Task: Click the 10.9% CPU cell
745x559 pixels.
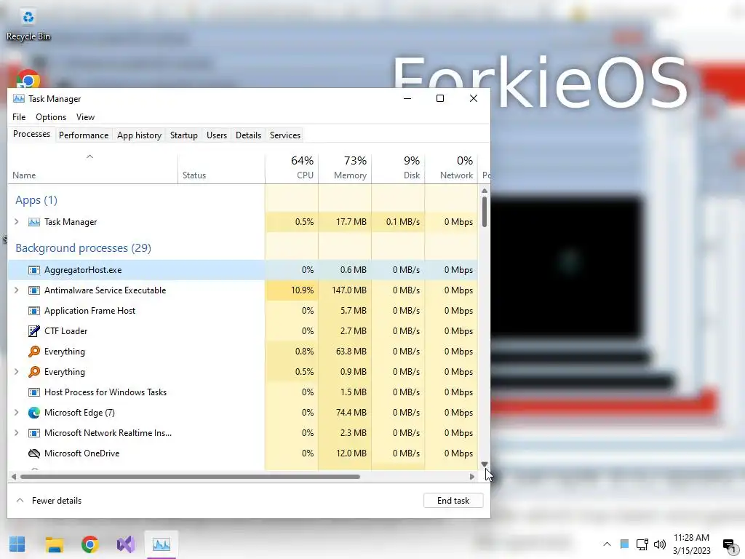Action: [x=292, y=290]
